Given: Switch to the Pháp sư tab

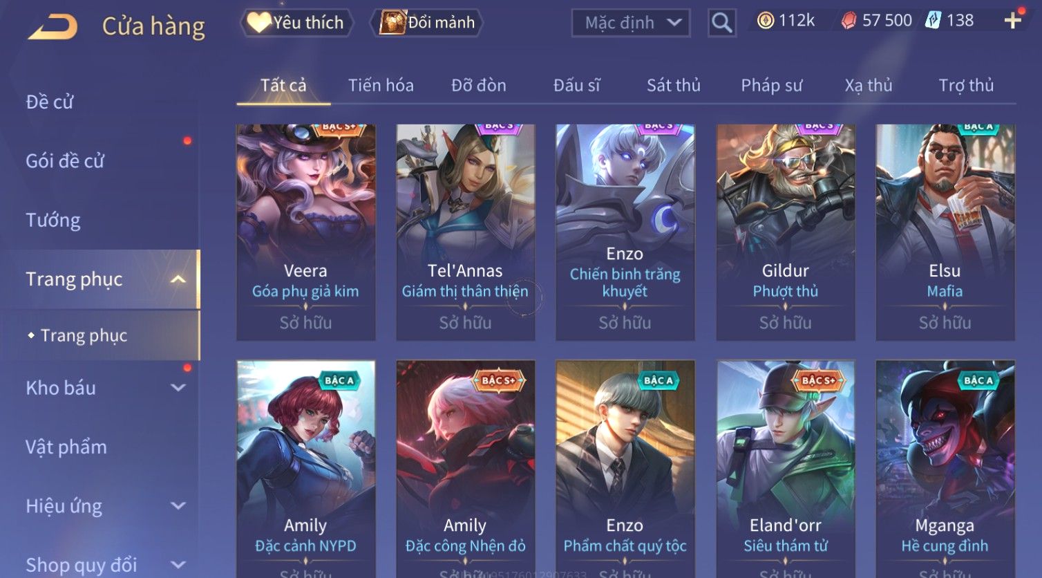Looking at the screenshot, I should tap(771, 86).
